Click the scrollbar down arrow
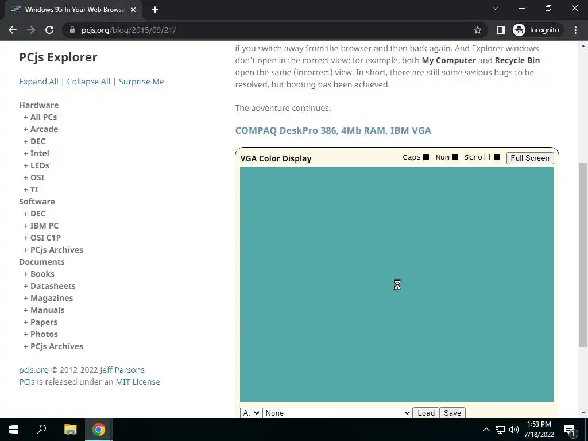This screenshot has width=588, height=441. tap(583, 413)
